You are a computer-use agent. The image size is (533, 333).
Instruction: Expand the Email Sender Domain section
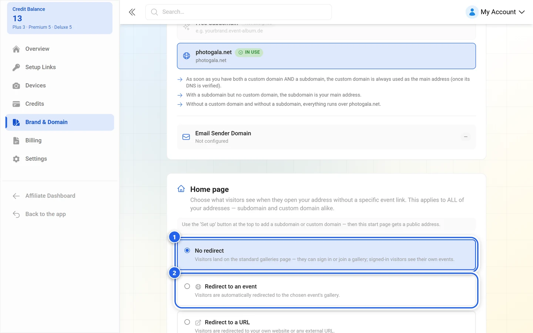tap(326, 137)
